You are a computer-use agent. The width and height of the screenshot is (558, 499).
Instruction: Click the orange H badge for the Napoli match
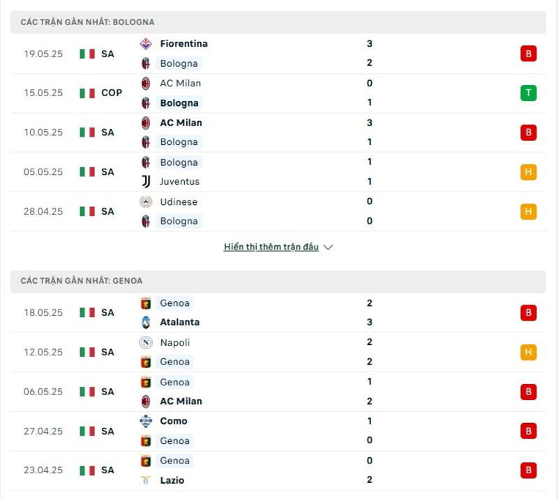(528, 352)
